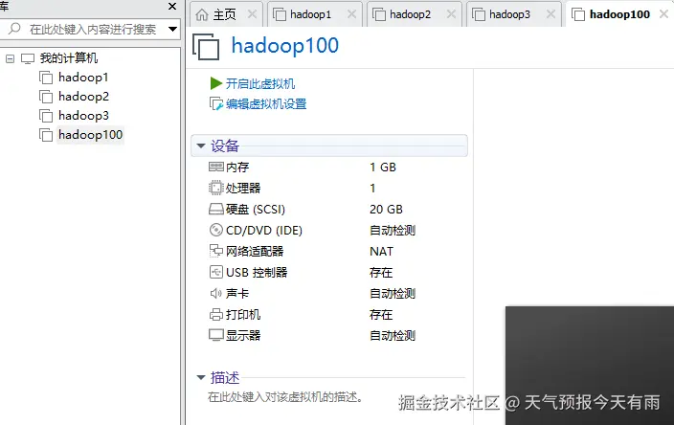Click the hard disk (硬盘 SCSI) icon
Image resolution: width=674 pixels, height=425 pixels.
[x=215, y=210]
